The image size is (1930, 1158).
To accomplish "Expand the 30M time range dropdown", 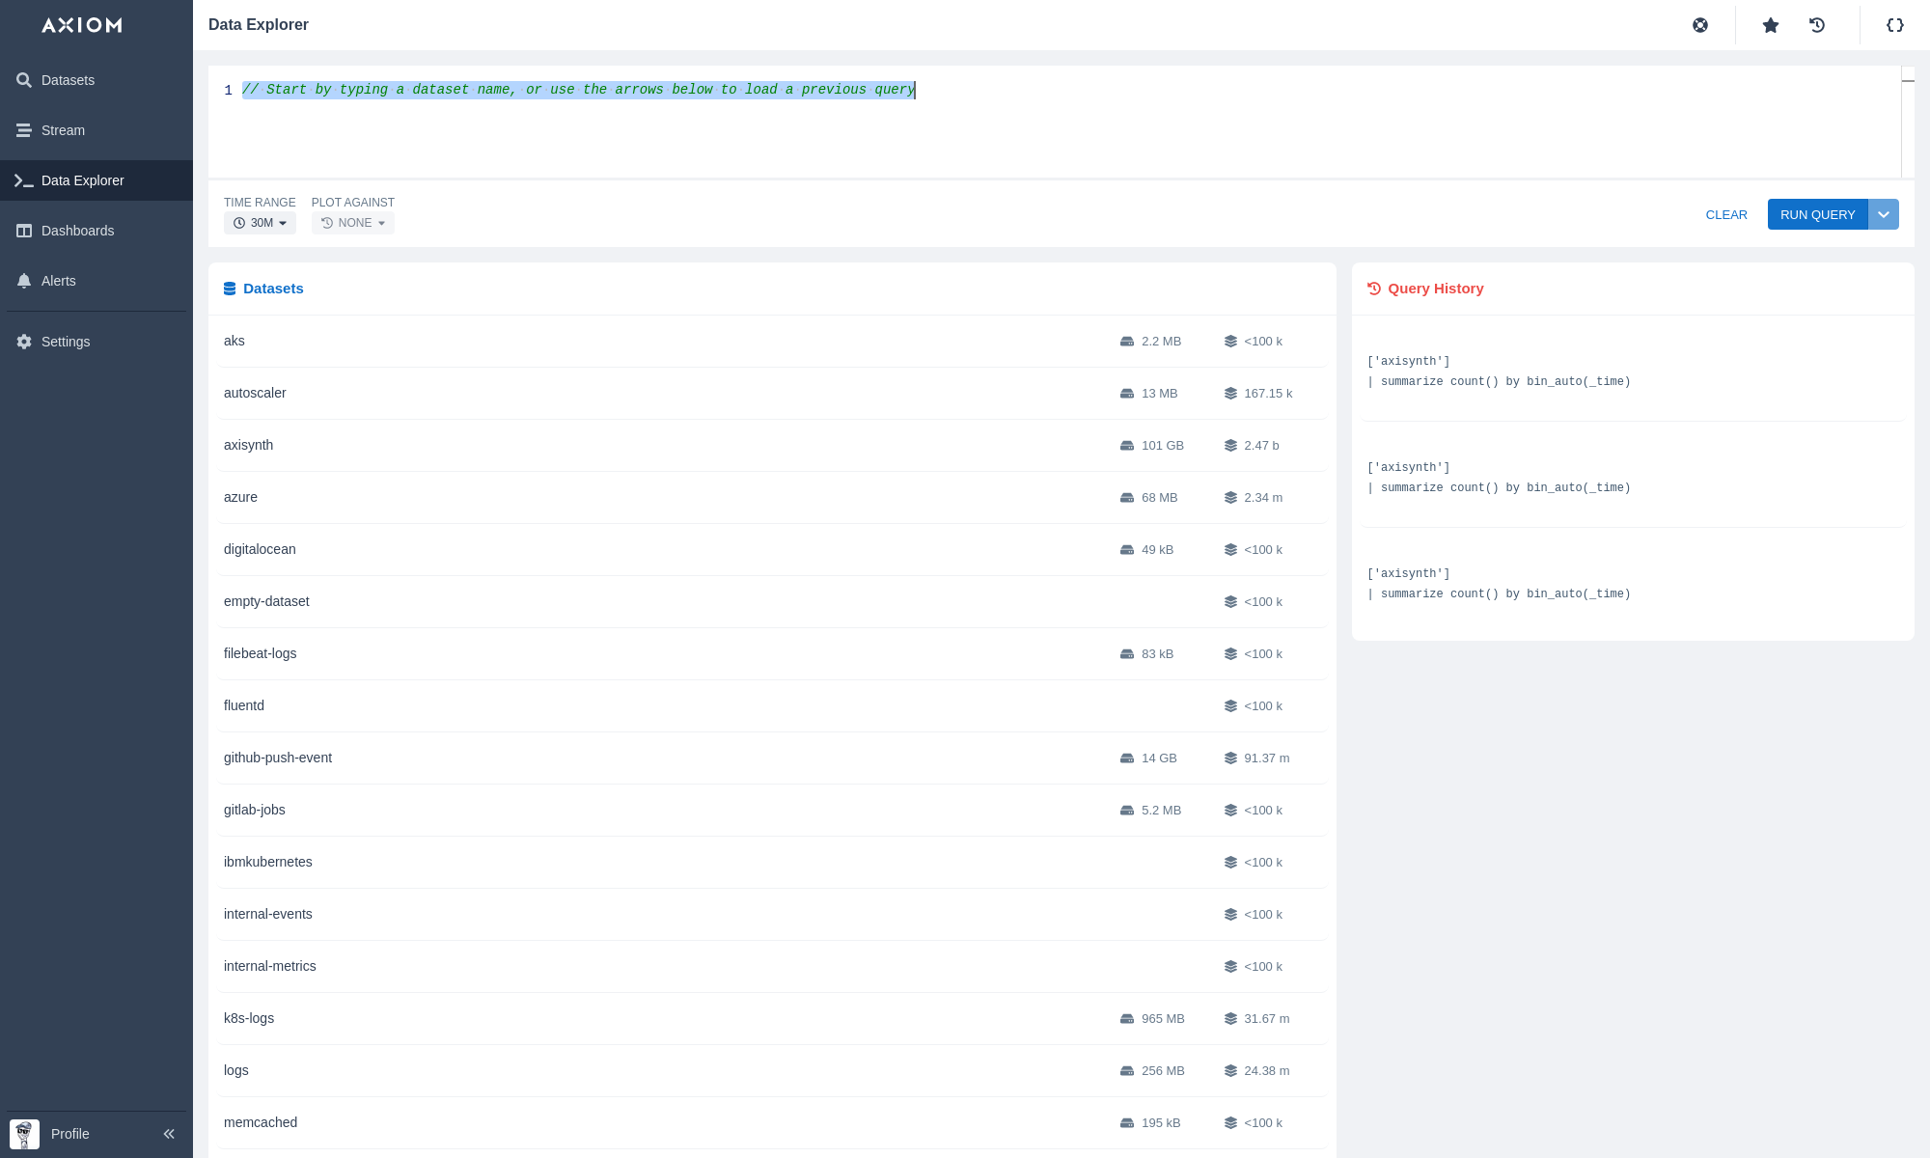I will tap(261, 223).
